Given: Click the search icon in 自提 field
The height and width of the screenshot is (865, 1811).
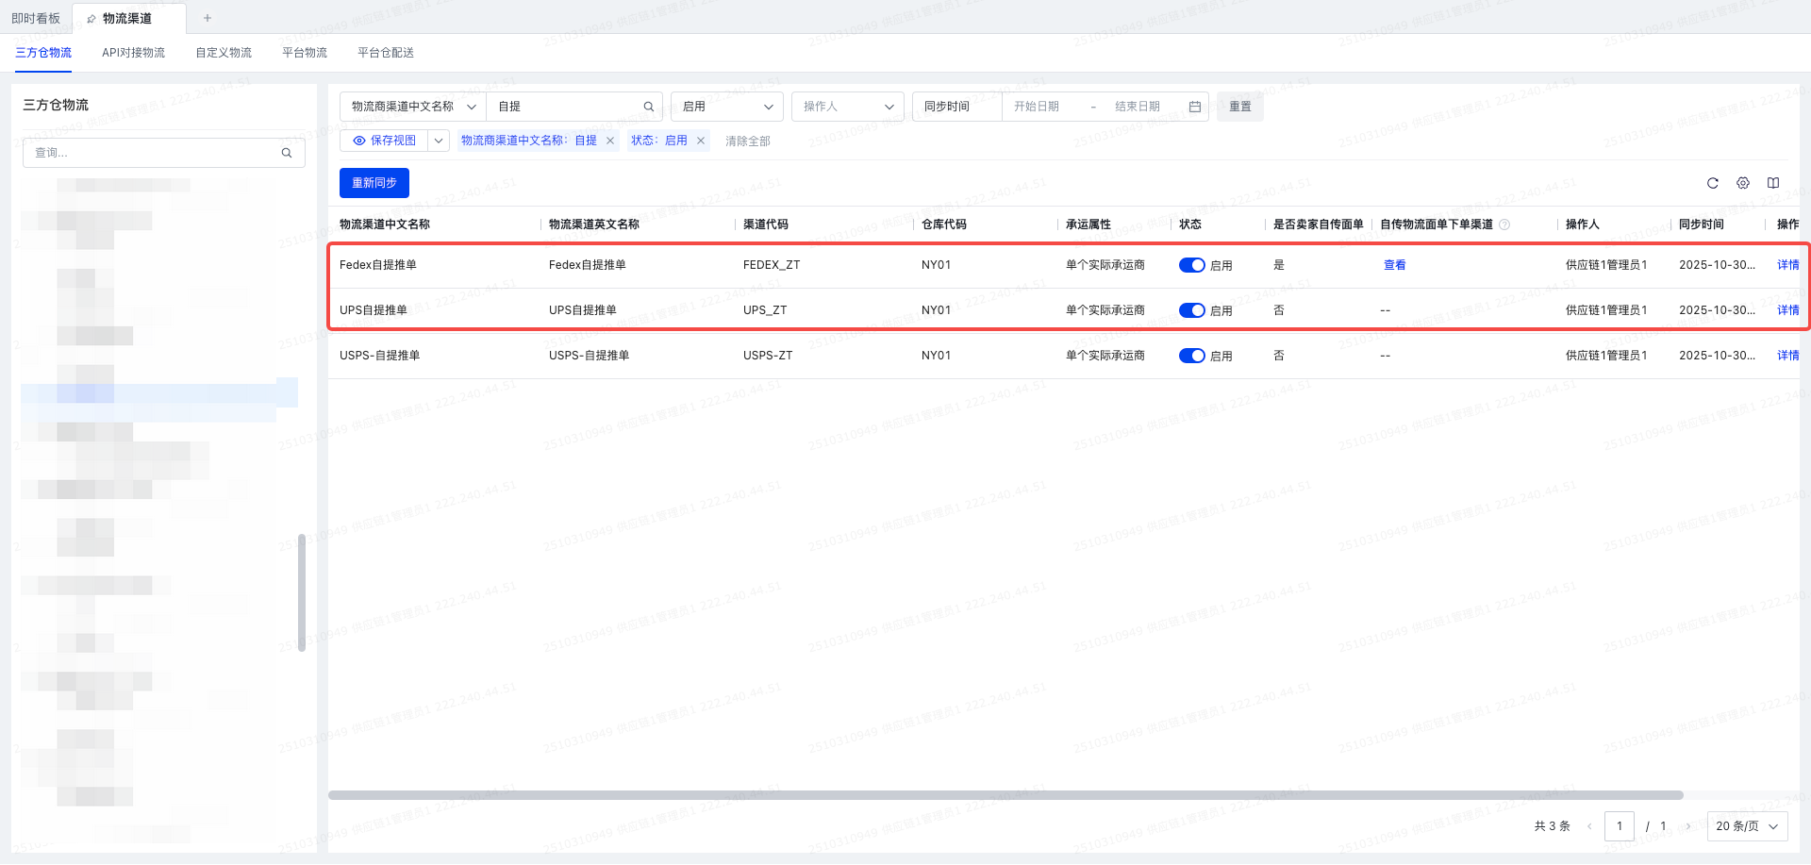Looking at the screenshot, I should [648, 107].
